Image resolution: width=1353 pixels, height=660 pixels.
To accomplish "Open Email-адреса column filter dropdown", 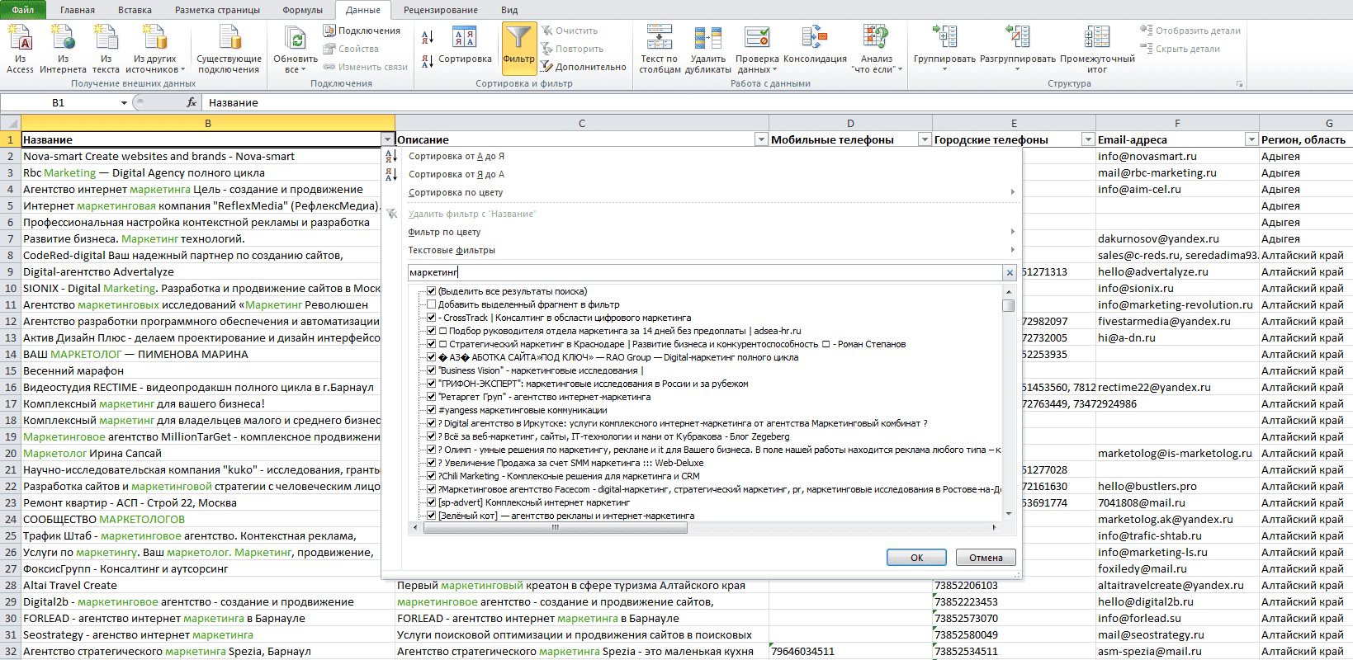I will 1251,139.
